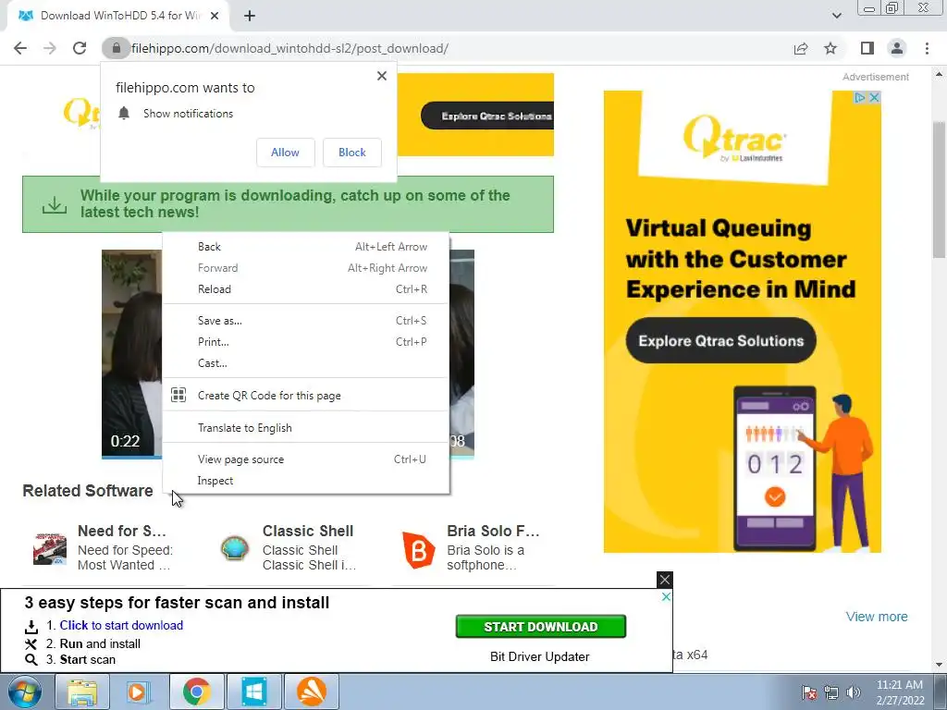Click the Bit Driver Updater text
This screenshot has width=947, height=710.
point(539,656)
